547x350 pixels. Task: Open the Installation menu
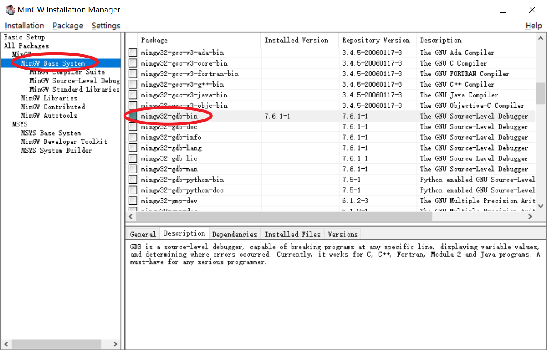pos(24,26)
